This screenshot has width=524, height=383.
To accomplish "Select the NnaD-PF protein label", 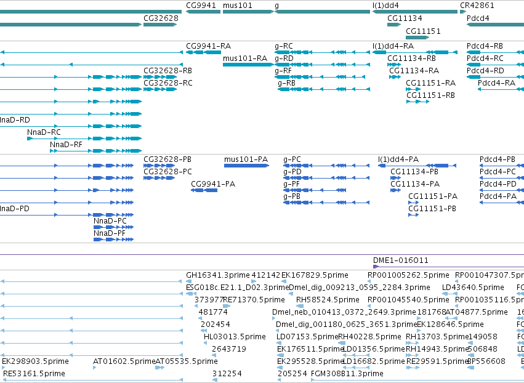I will (110, 233).
